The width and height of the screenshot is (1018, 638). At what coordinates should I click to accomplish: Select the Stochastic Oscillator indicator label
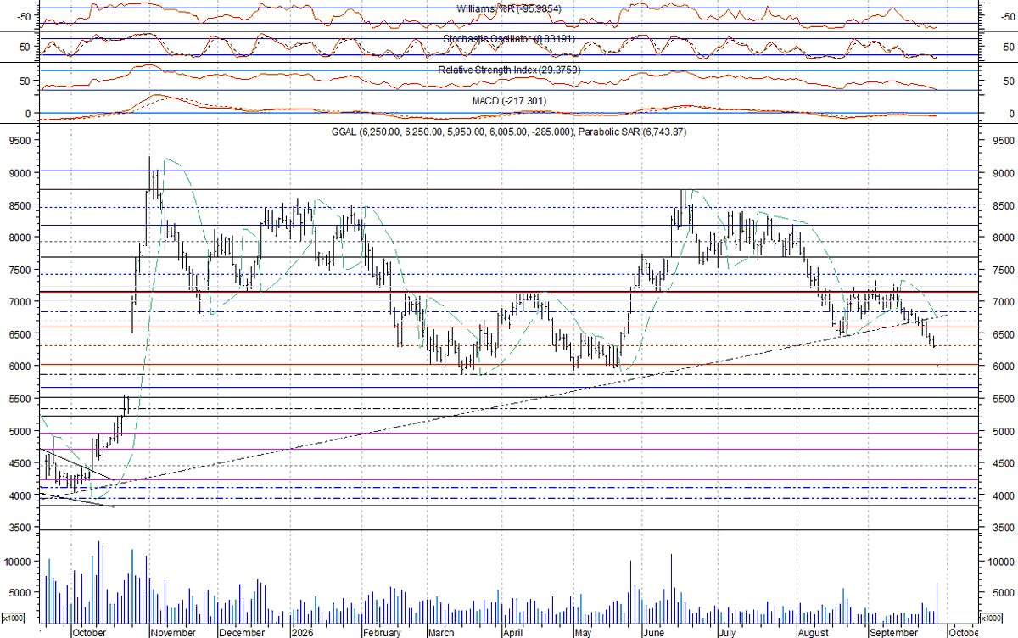point(509,39)
